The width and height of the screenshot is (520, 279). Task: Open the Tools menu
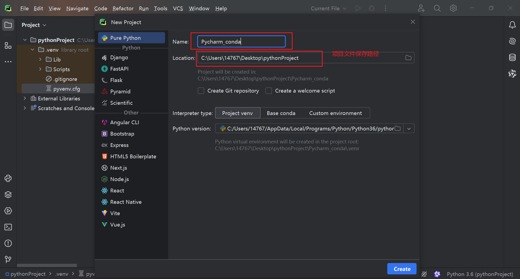pos(160,8)
